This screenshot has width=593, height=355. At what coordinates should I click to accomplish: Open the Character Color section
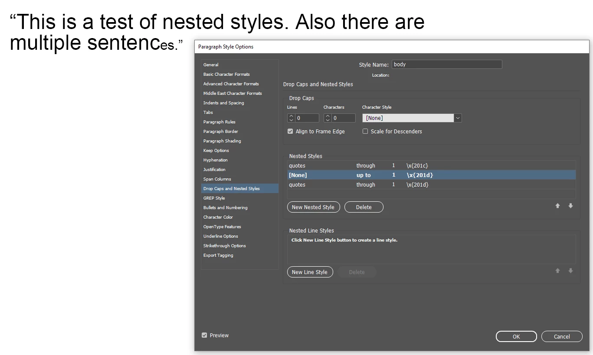click(218, 217)
